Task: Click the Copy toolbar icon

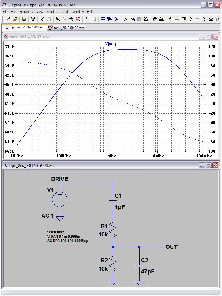Action: click(132, 19)
